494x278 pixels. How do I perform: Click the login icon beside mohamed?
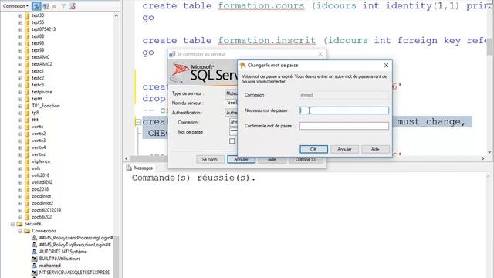34,266
